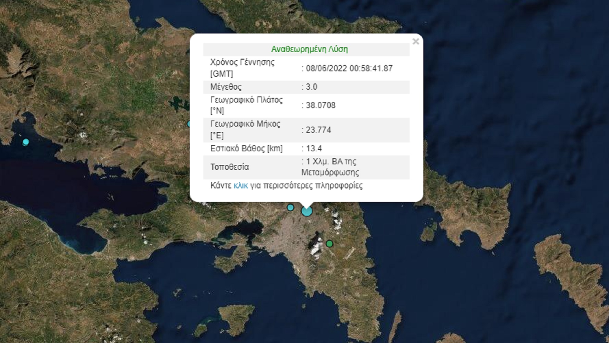Click the "Εστιακό Βάθος [km]" label

pyautogui.click(x=246, y=149)
